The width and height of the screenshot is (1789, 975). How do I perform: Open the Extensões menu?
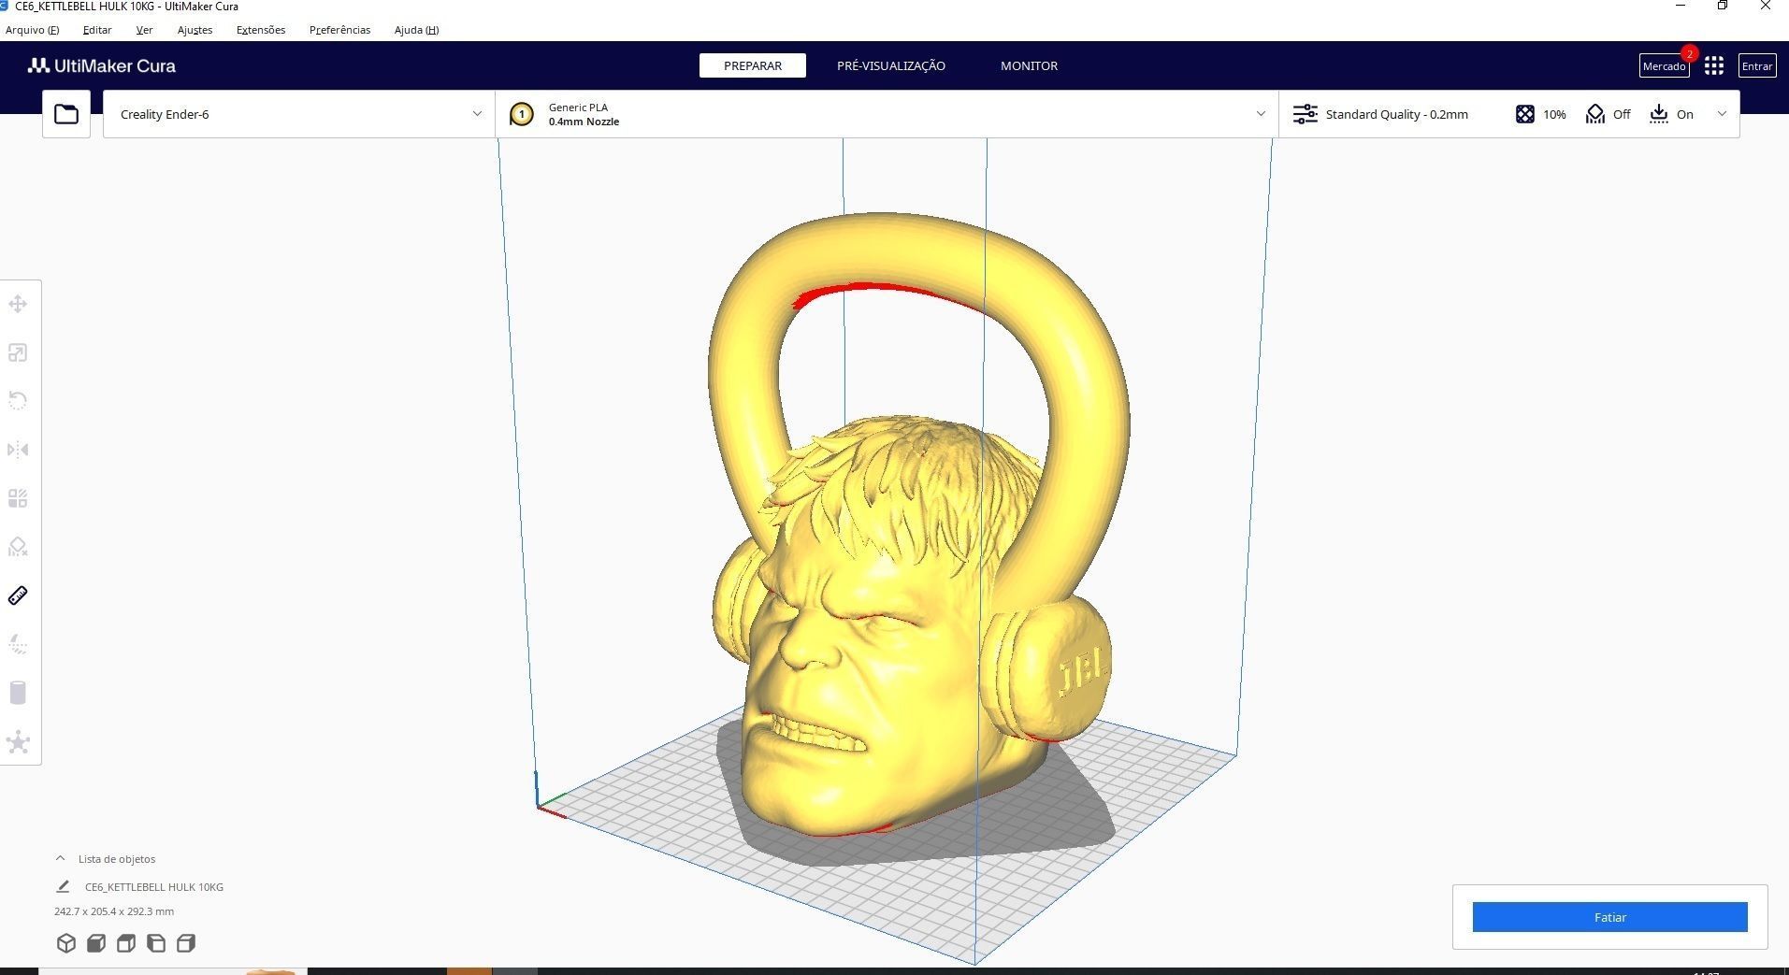pyautogui.click(x=261, y=30)
